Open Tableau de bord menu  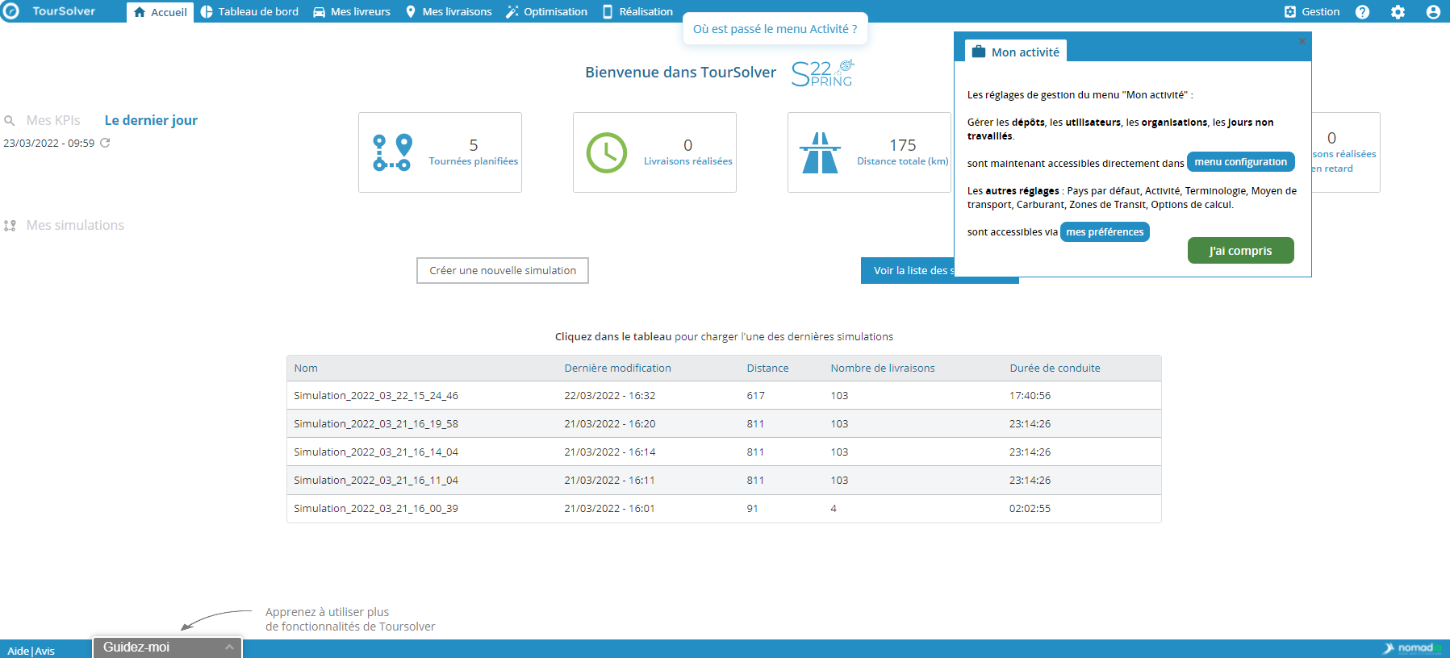click(249, 12)
